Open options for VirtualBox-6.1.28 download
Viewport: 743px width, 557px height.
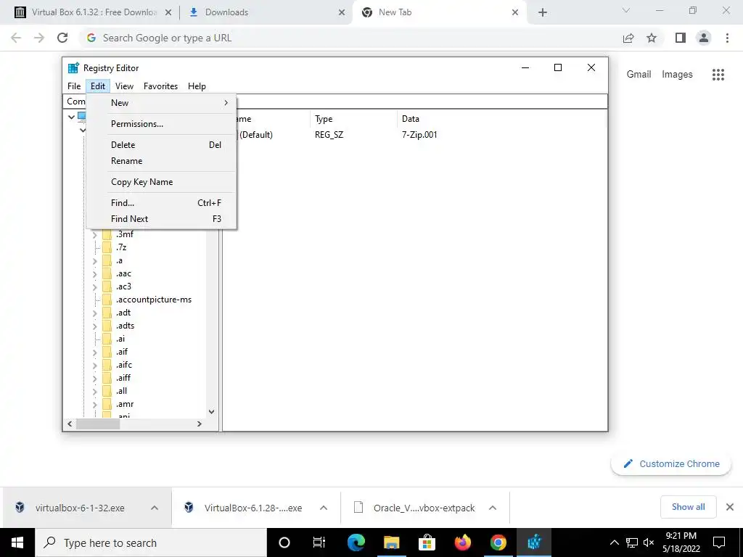pos(324,508)
